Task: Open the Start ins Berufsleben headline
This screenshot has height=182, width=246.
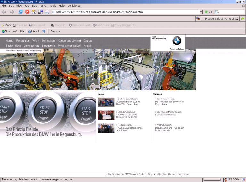Action: pyautogui.click(x=127, y=99)
